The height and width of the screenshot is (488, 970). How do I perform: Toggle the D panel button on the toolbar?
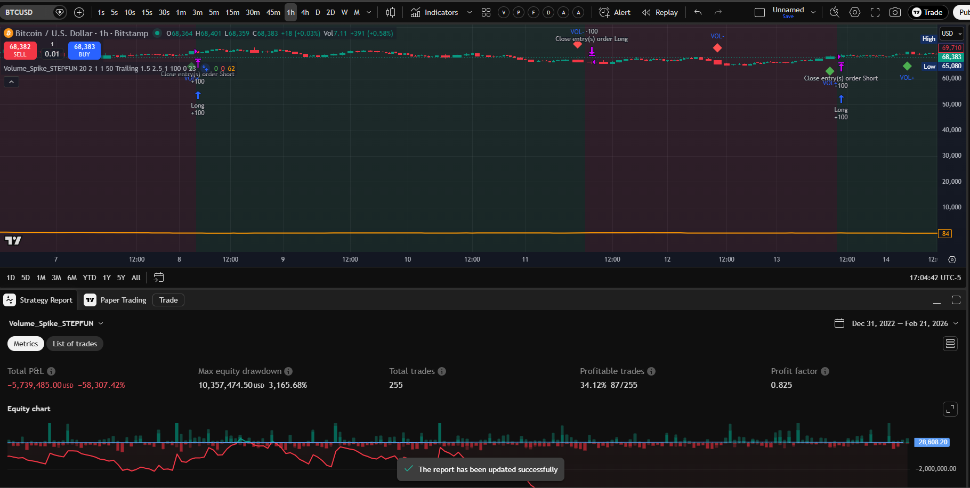click(x=548, y=12)
